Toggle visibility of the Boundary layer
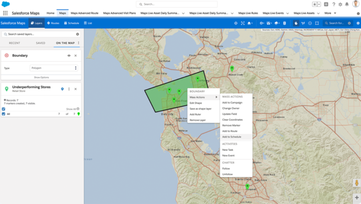Viewport: 361px width, 204px height. tap(69, 56)
